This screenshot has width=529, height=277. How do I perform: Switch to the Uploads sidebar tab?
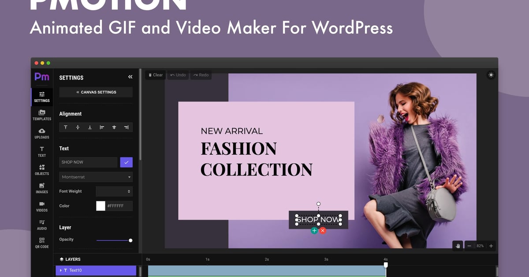[42, 134]
